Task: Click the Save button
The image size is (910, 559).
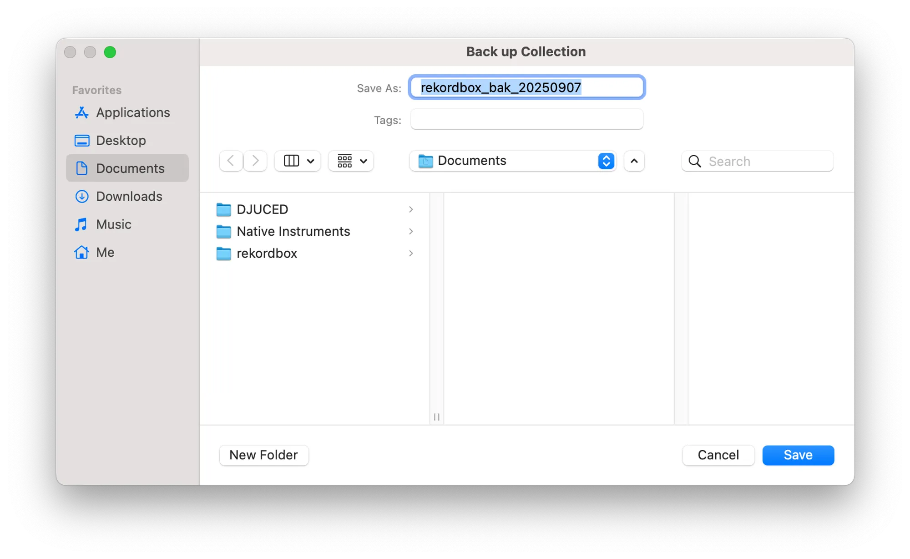Action: (798, 455)
